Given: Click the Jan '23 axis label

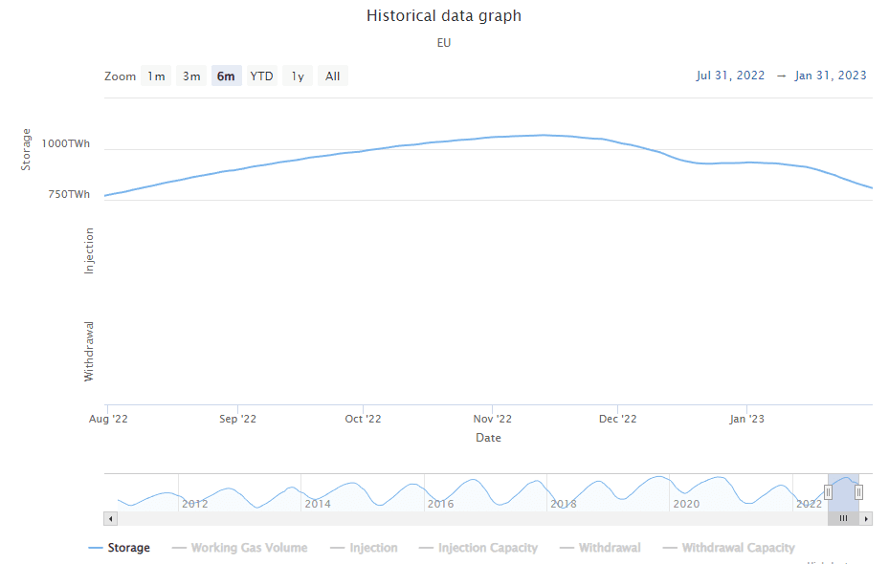Looking at the screenshot, I should [x=746, y=419].
